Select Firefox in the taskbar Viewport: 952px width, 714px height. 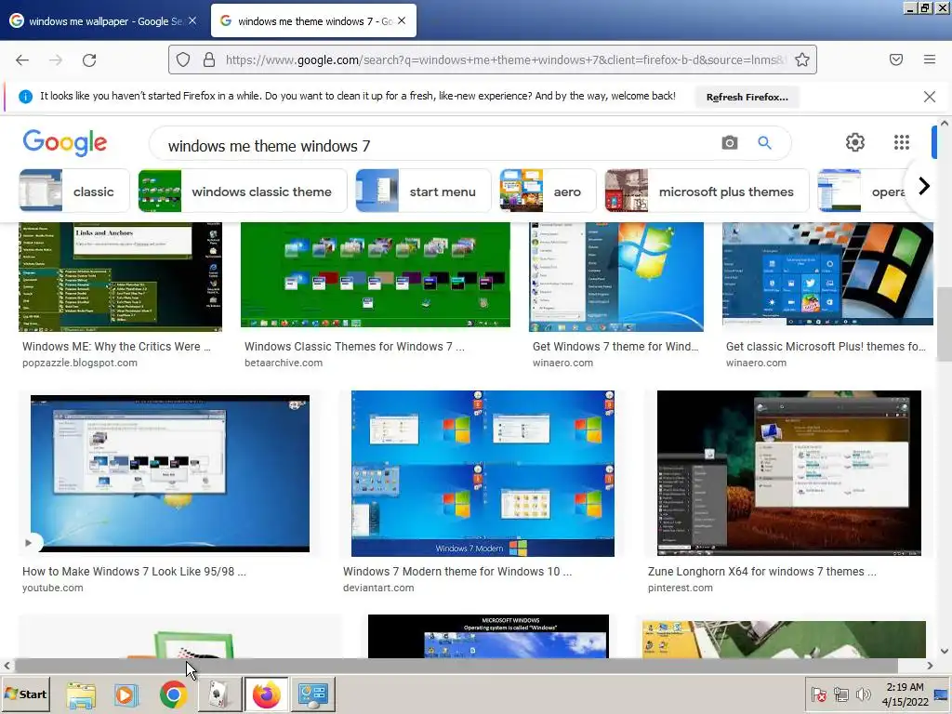(x=266, y=694)
